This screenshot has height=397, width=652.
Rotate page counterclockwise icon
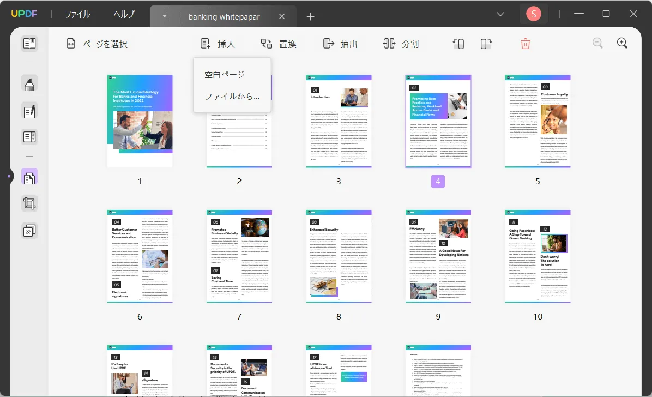click(458, 44)
